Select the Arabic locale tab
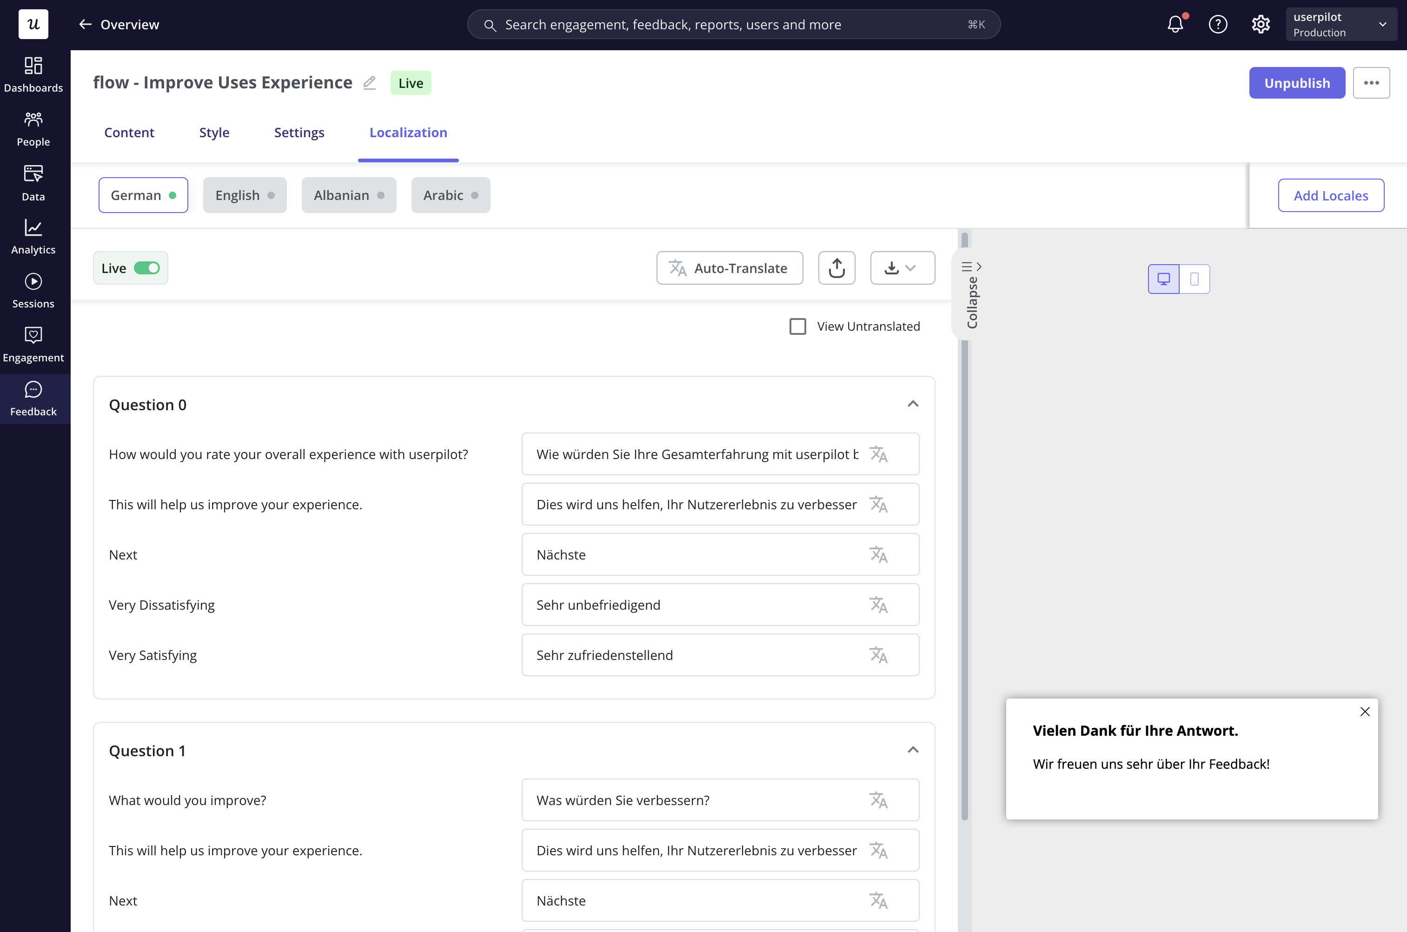The image size is (1407, 932). coord(451,195)
